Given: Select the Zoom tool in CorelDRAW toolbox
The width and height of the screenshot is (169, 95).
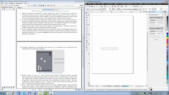Looking at the screenshot, I should (87, 20).
